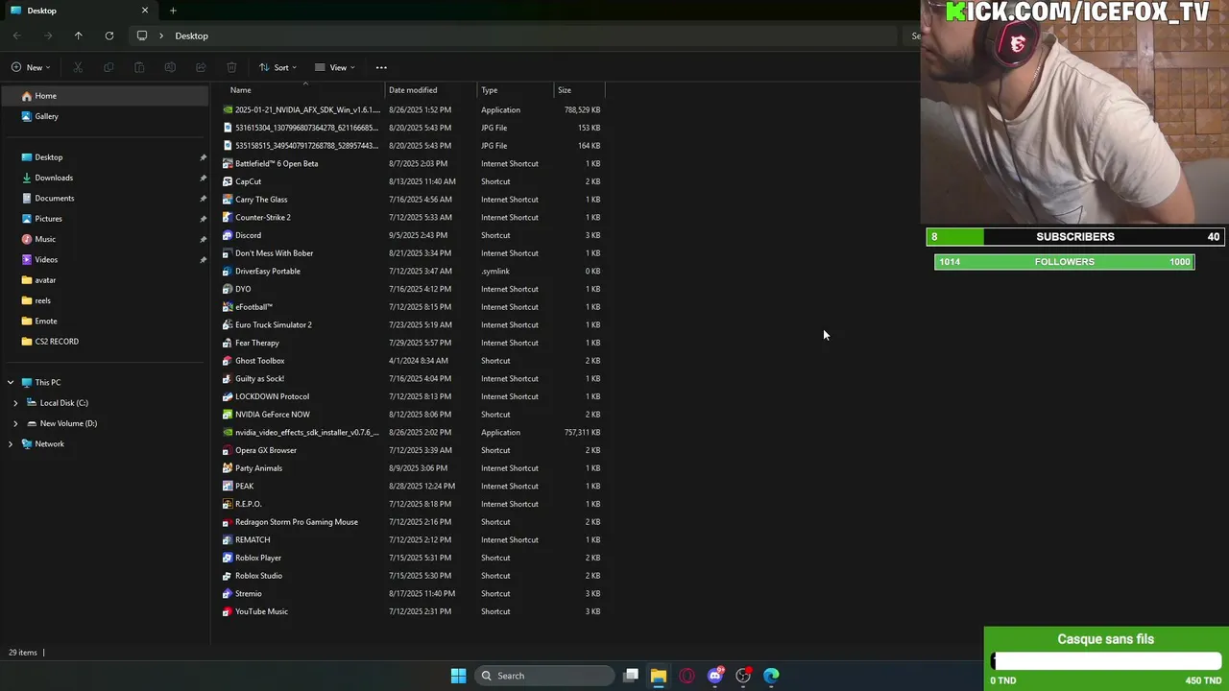Screen dimensions: 1229x691
Task: Open the See more ellipsis menu
Action: (381, 67)
